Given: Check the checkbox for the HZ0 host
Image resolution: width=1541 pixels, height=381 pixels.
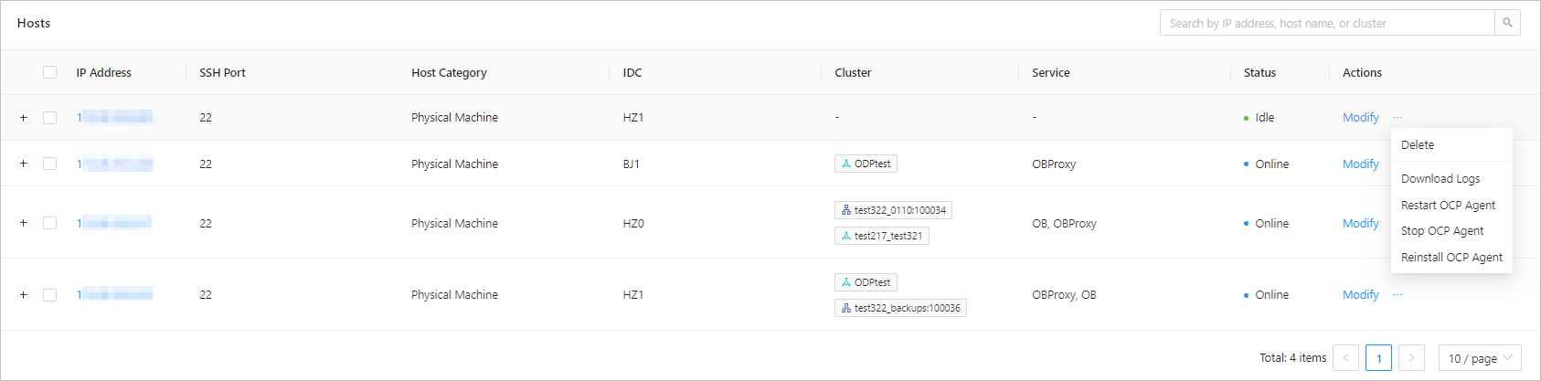Looking at the screenshot, I should (x=50, y=223).
